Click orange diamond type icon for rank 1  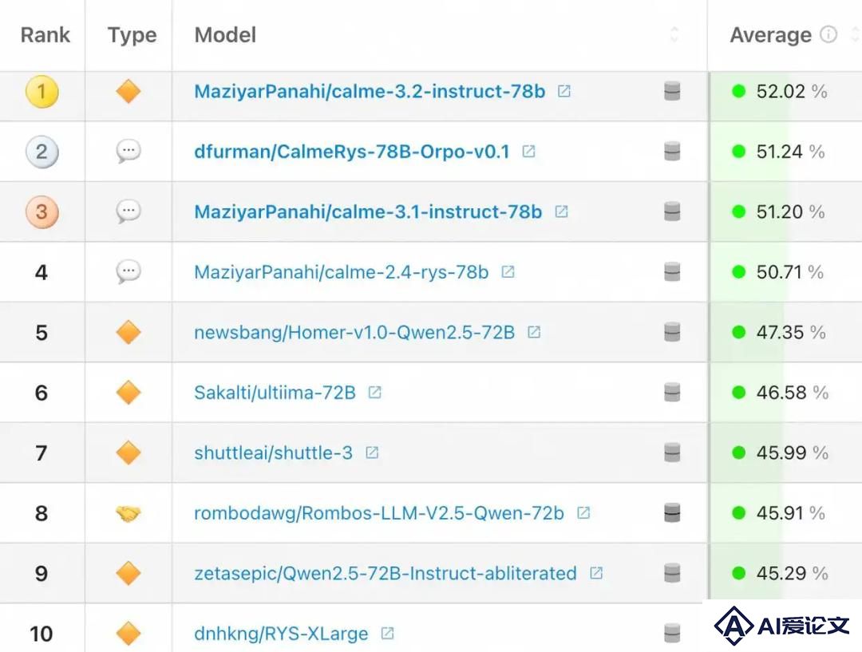[129, 91]
